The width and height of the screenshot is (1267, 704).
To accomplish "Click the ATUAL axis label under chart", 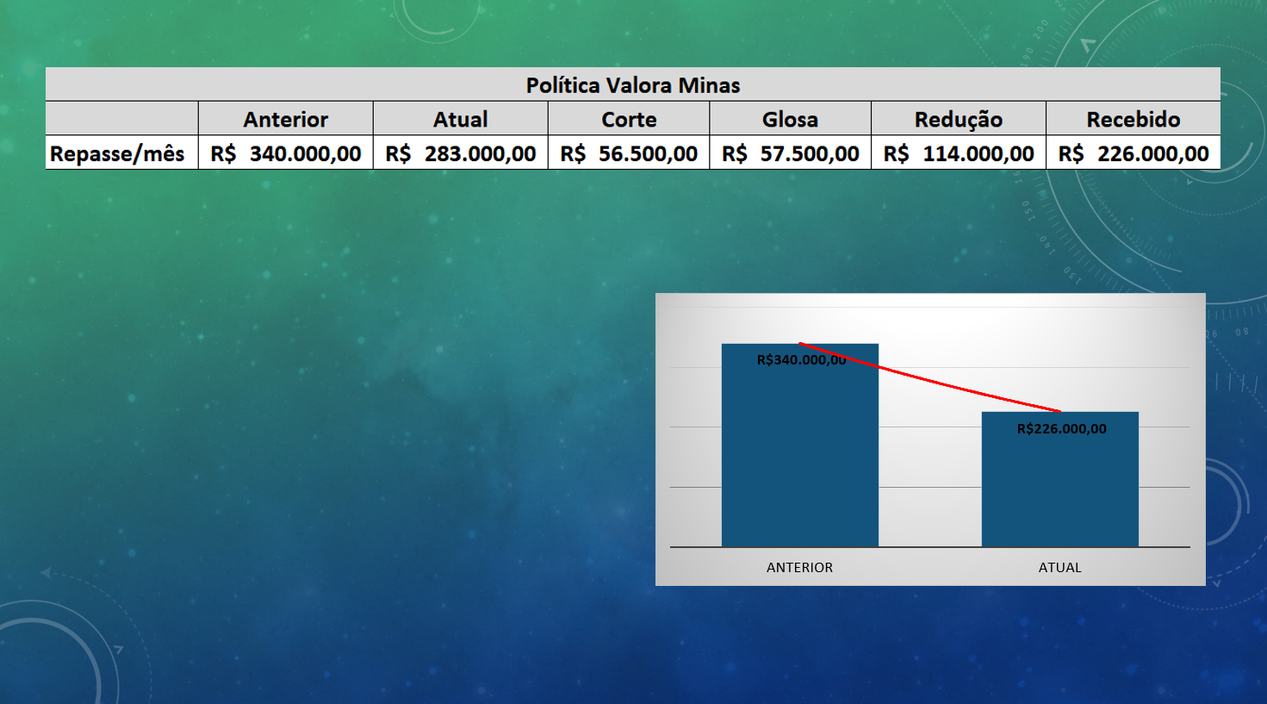I will [1059, 567].
